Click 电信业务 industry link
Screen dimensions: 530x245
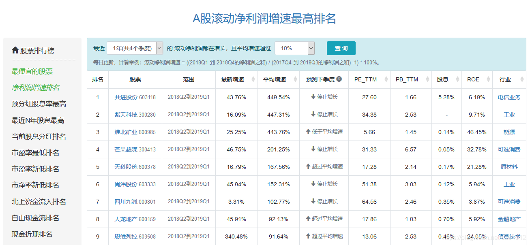coord(509,97)
